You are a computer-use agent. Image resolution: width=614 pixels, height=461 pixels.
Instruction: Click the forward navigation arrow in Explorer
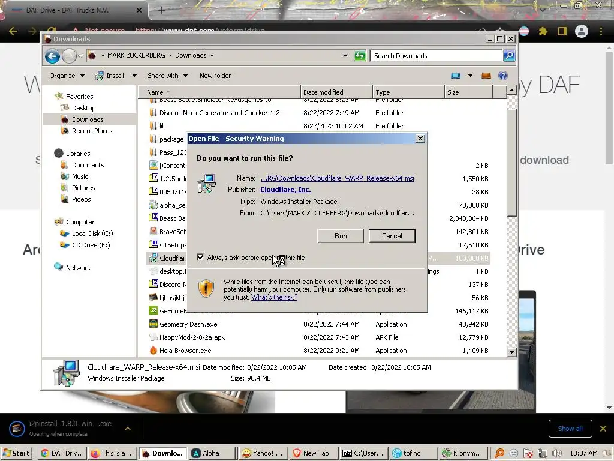pos(70,56)
